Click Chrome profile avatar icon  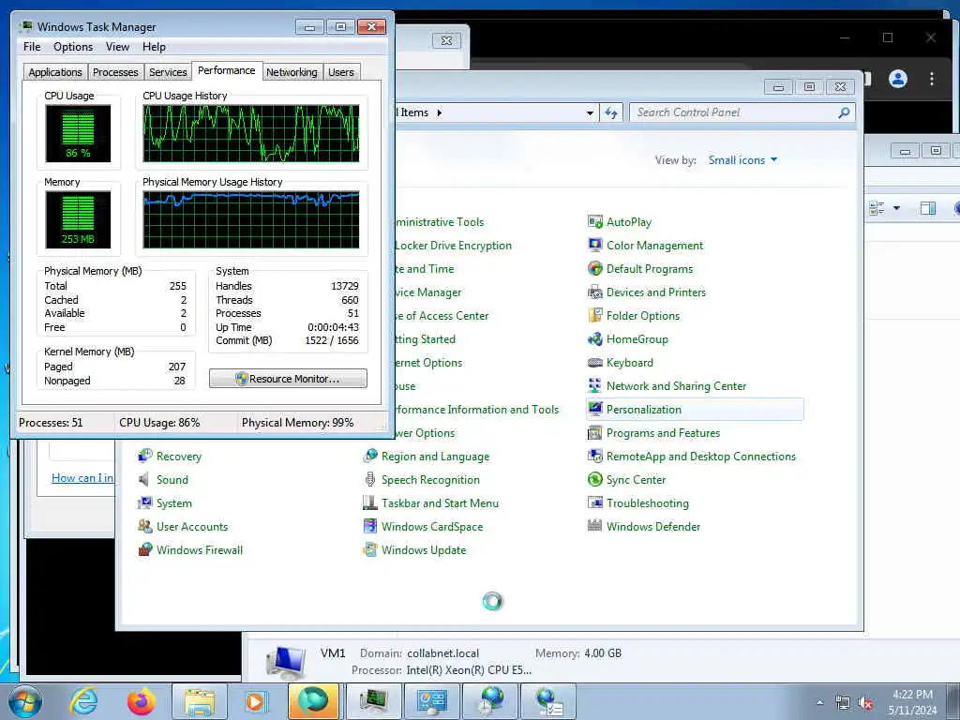coord(897,79)
